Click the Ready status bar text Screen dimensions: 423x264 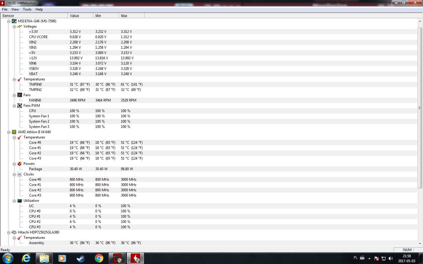pyautogui.click(x=5, y=250)
